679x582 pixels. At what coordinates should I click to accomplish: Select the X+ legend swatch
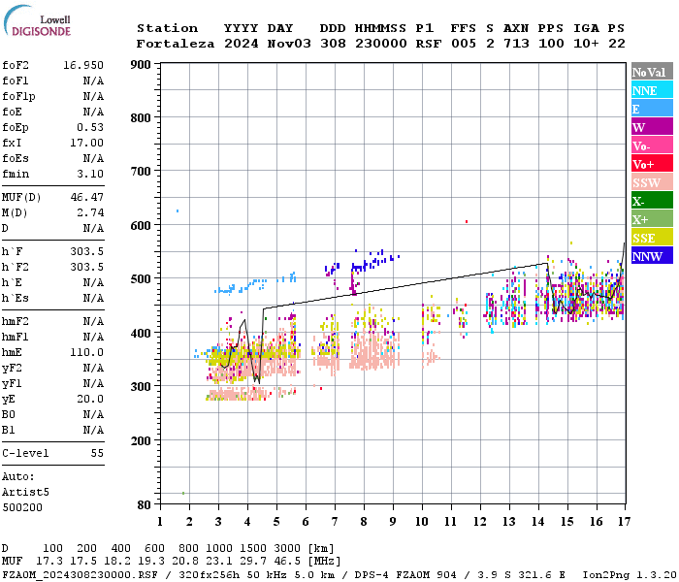652,218
